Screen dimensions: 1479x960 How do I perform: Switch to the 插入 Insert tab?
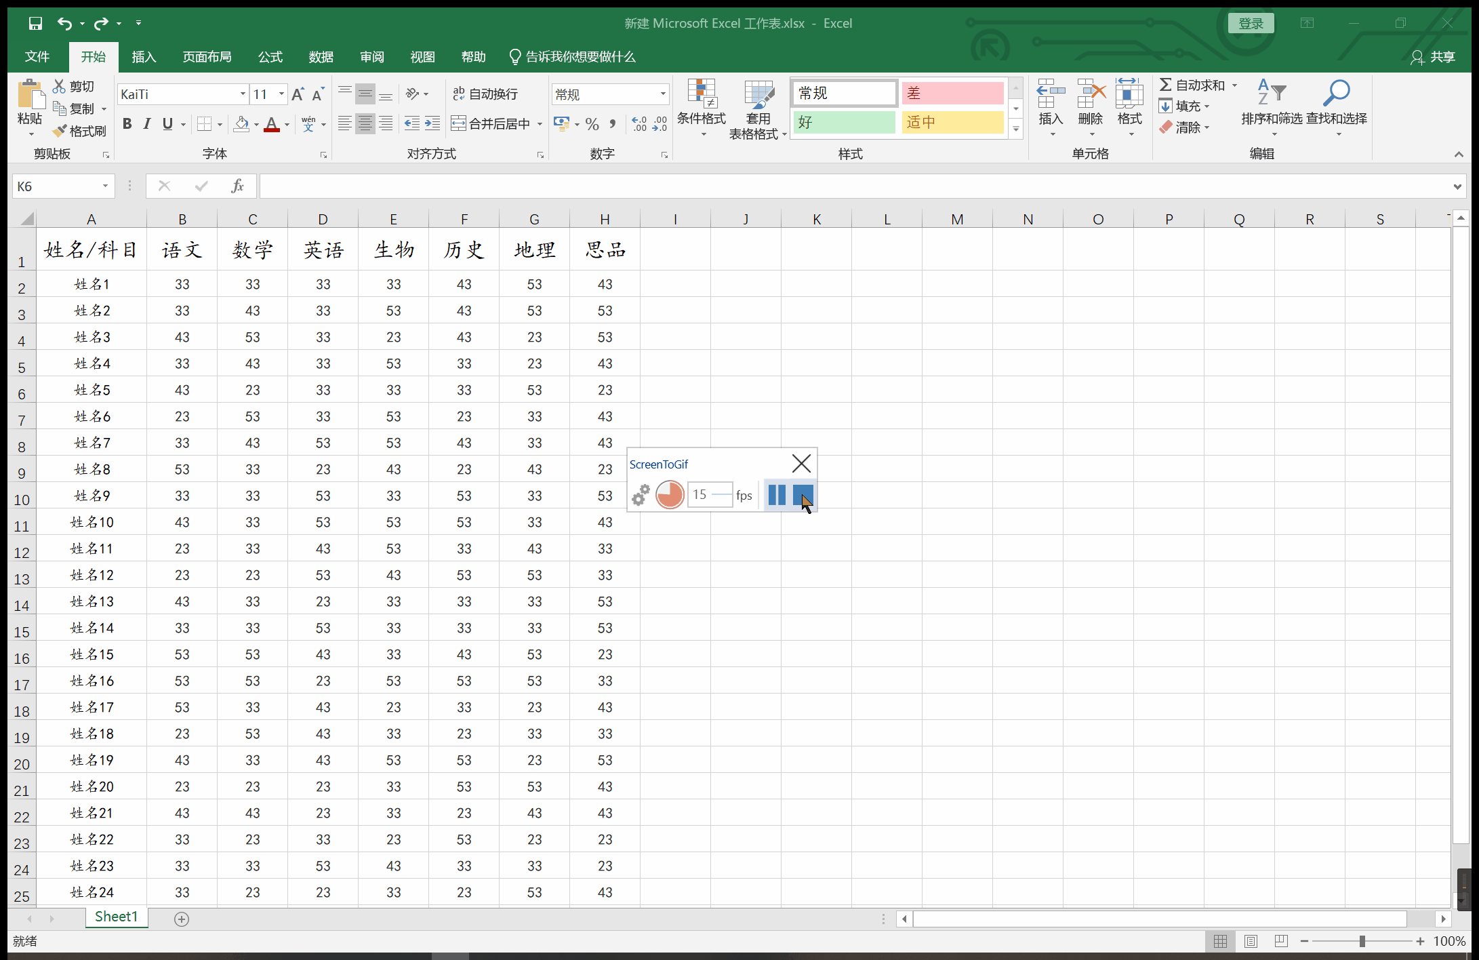pos(144,57)
